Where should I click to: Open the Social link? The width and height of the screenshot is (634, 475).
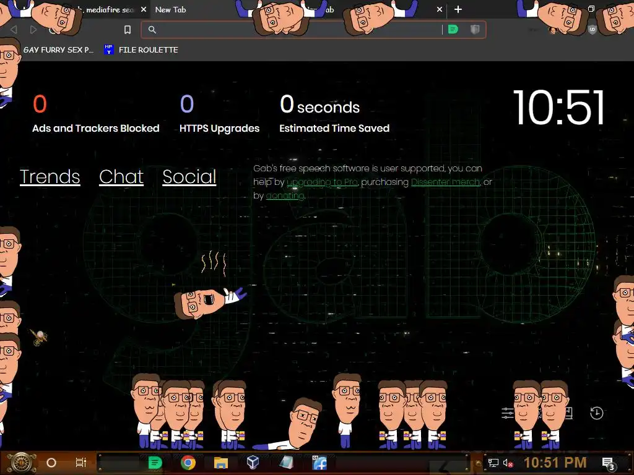coord(189,176)
